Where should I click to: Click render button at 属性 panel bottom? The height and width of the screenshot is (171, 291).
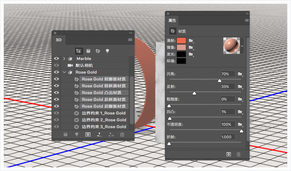[x=228, y=154]
